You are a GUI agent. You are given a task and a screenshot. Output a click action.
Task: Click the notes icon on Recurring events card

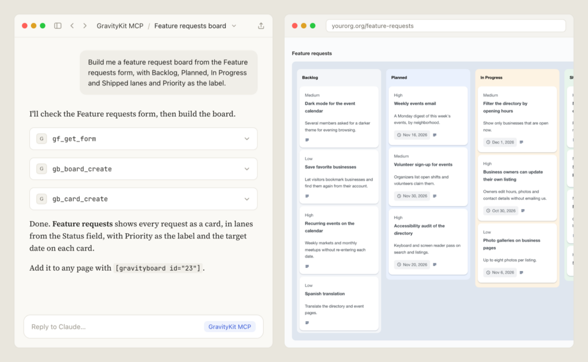[307, 267]
